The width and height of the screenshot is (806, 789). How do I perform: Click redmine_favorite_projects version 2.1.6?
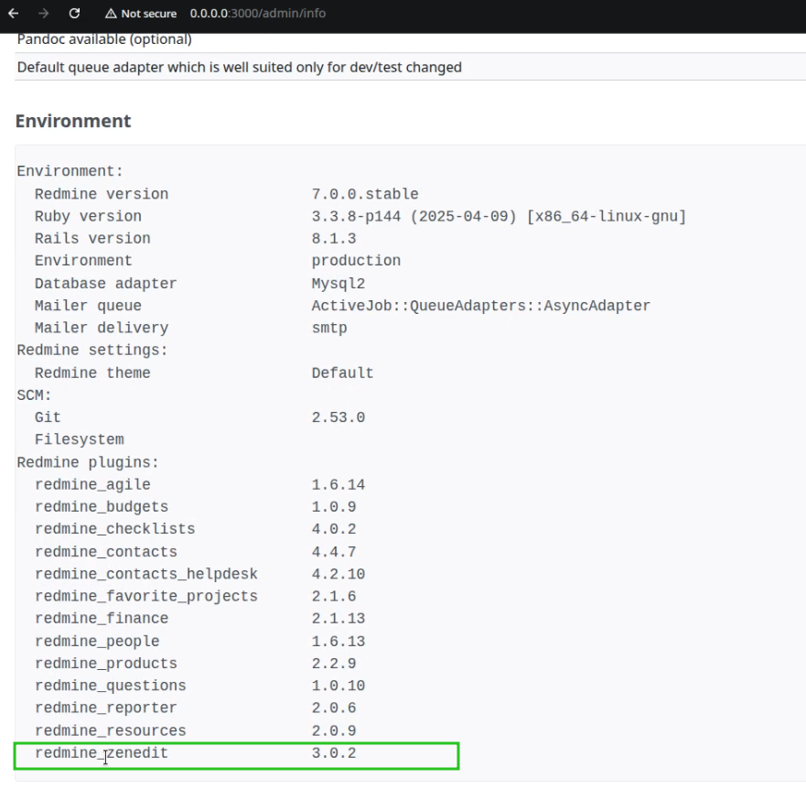334,596
